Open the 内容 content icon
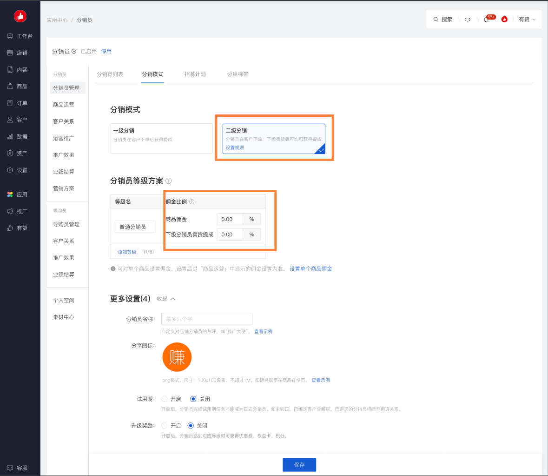Image resolution: width=548 pixels, height=476 pixels. tap(10, 70)
